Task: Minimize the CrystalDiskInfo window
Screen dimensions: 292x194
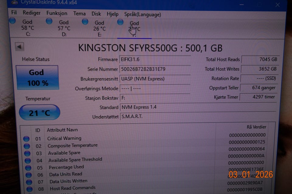Action: (x=242, y=5)
